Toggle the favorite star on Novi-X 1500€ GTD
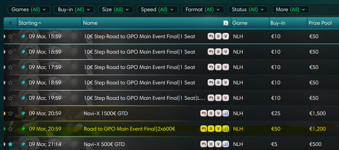 [10, 113]
